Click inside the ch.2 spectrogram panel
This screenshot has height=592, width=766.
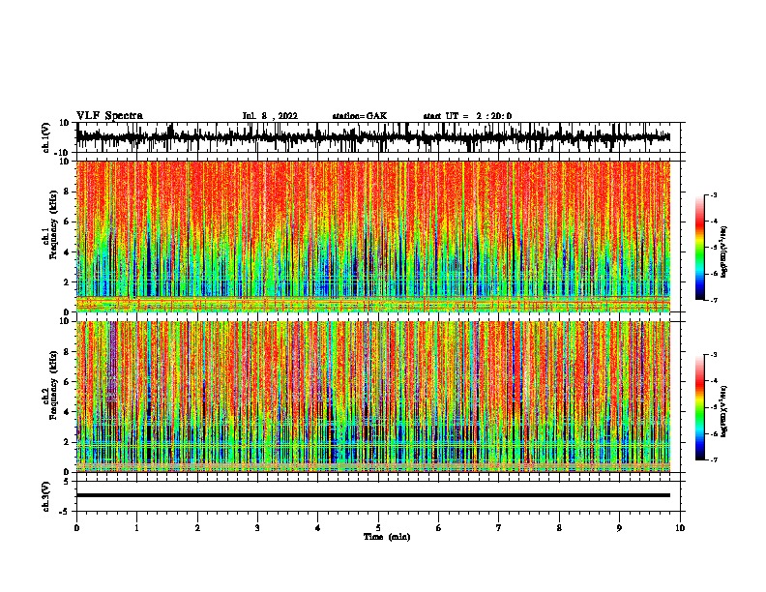(x=373, y=397)
